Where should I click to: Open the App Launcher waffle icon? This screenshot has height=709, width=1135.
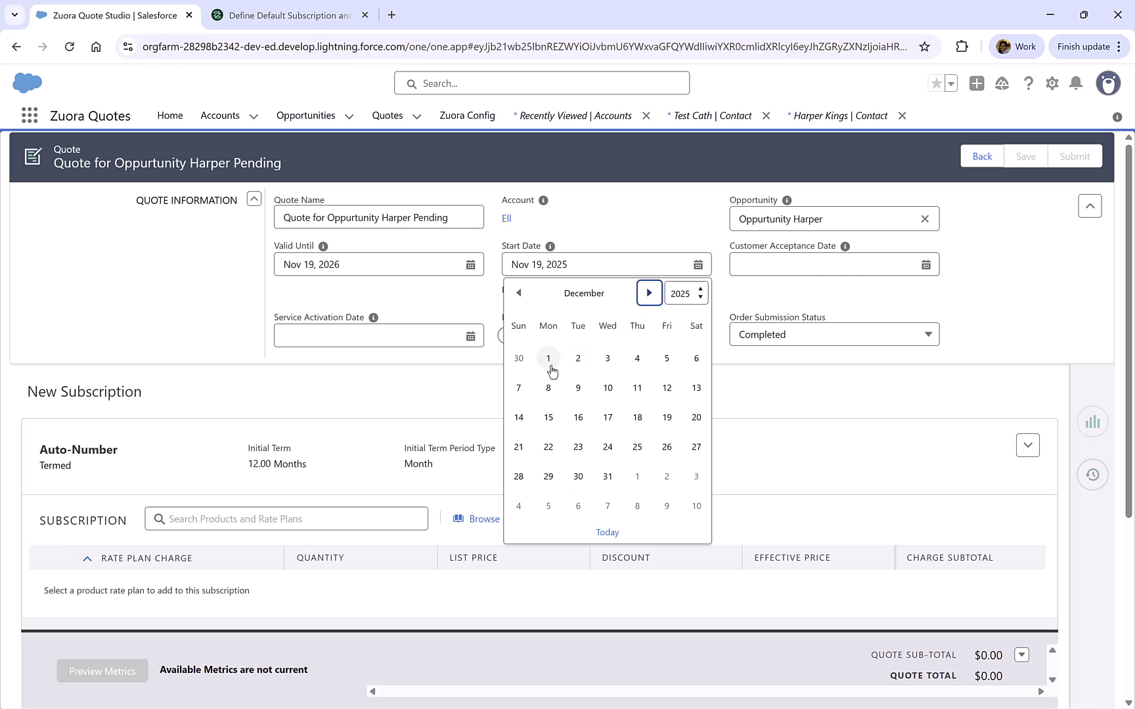(29, 115)
